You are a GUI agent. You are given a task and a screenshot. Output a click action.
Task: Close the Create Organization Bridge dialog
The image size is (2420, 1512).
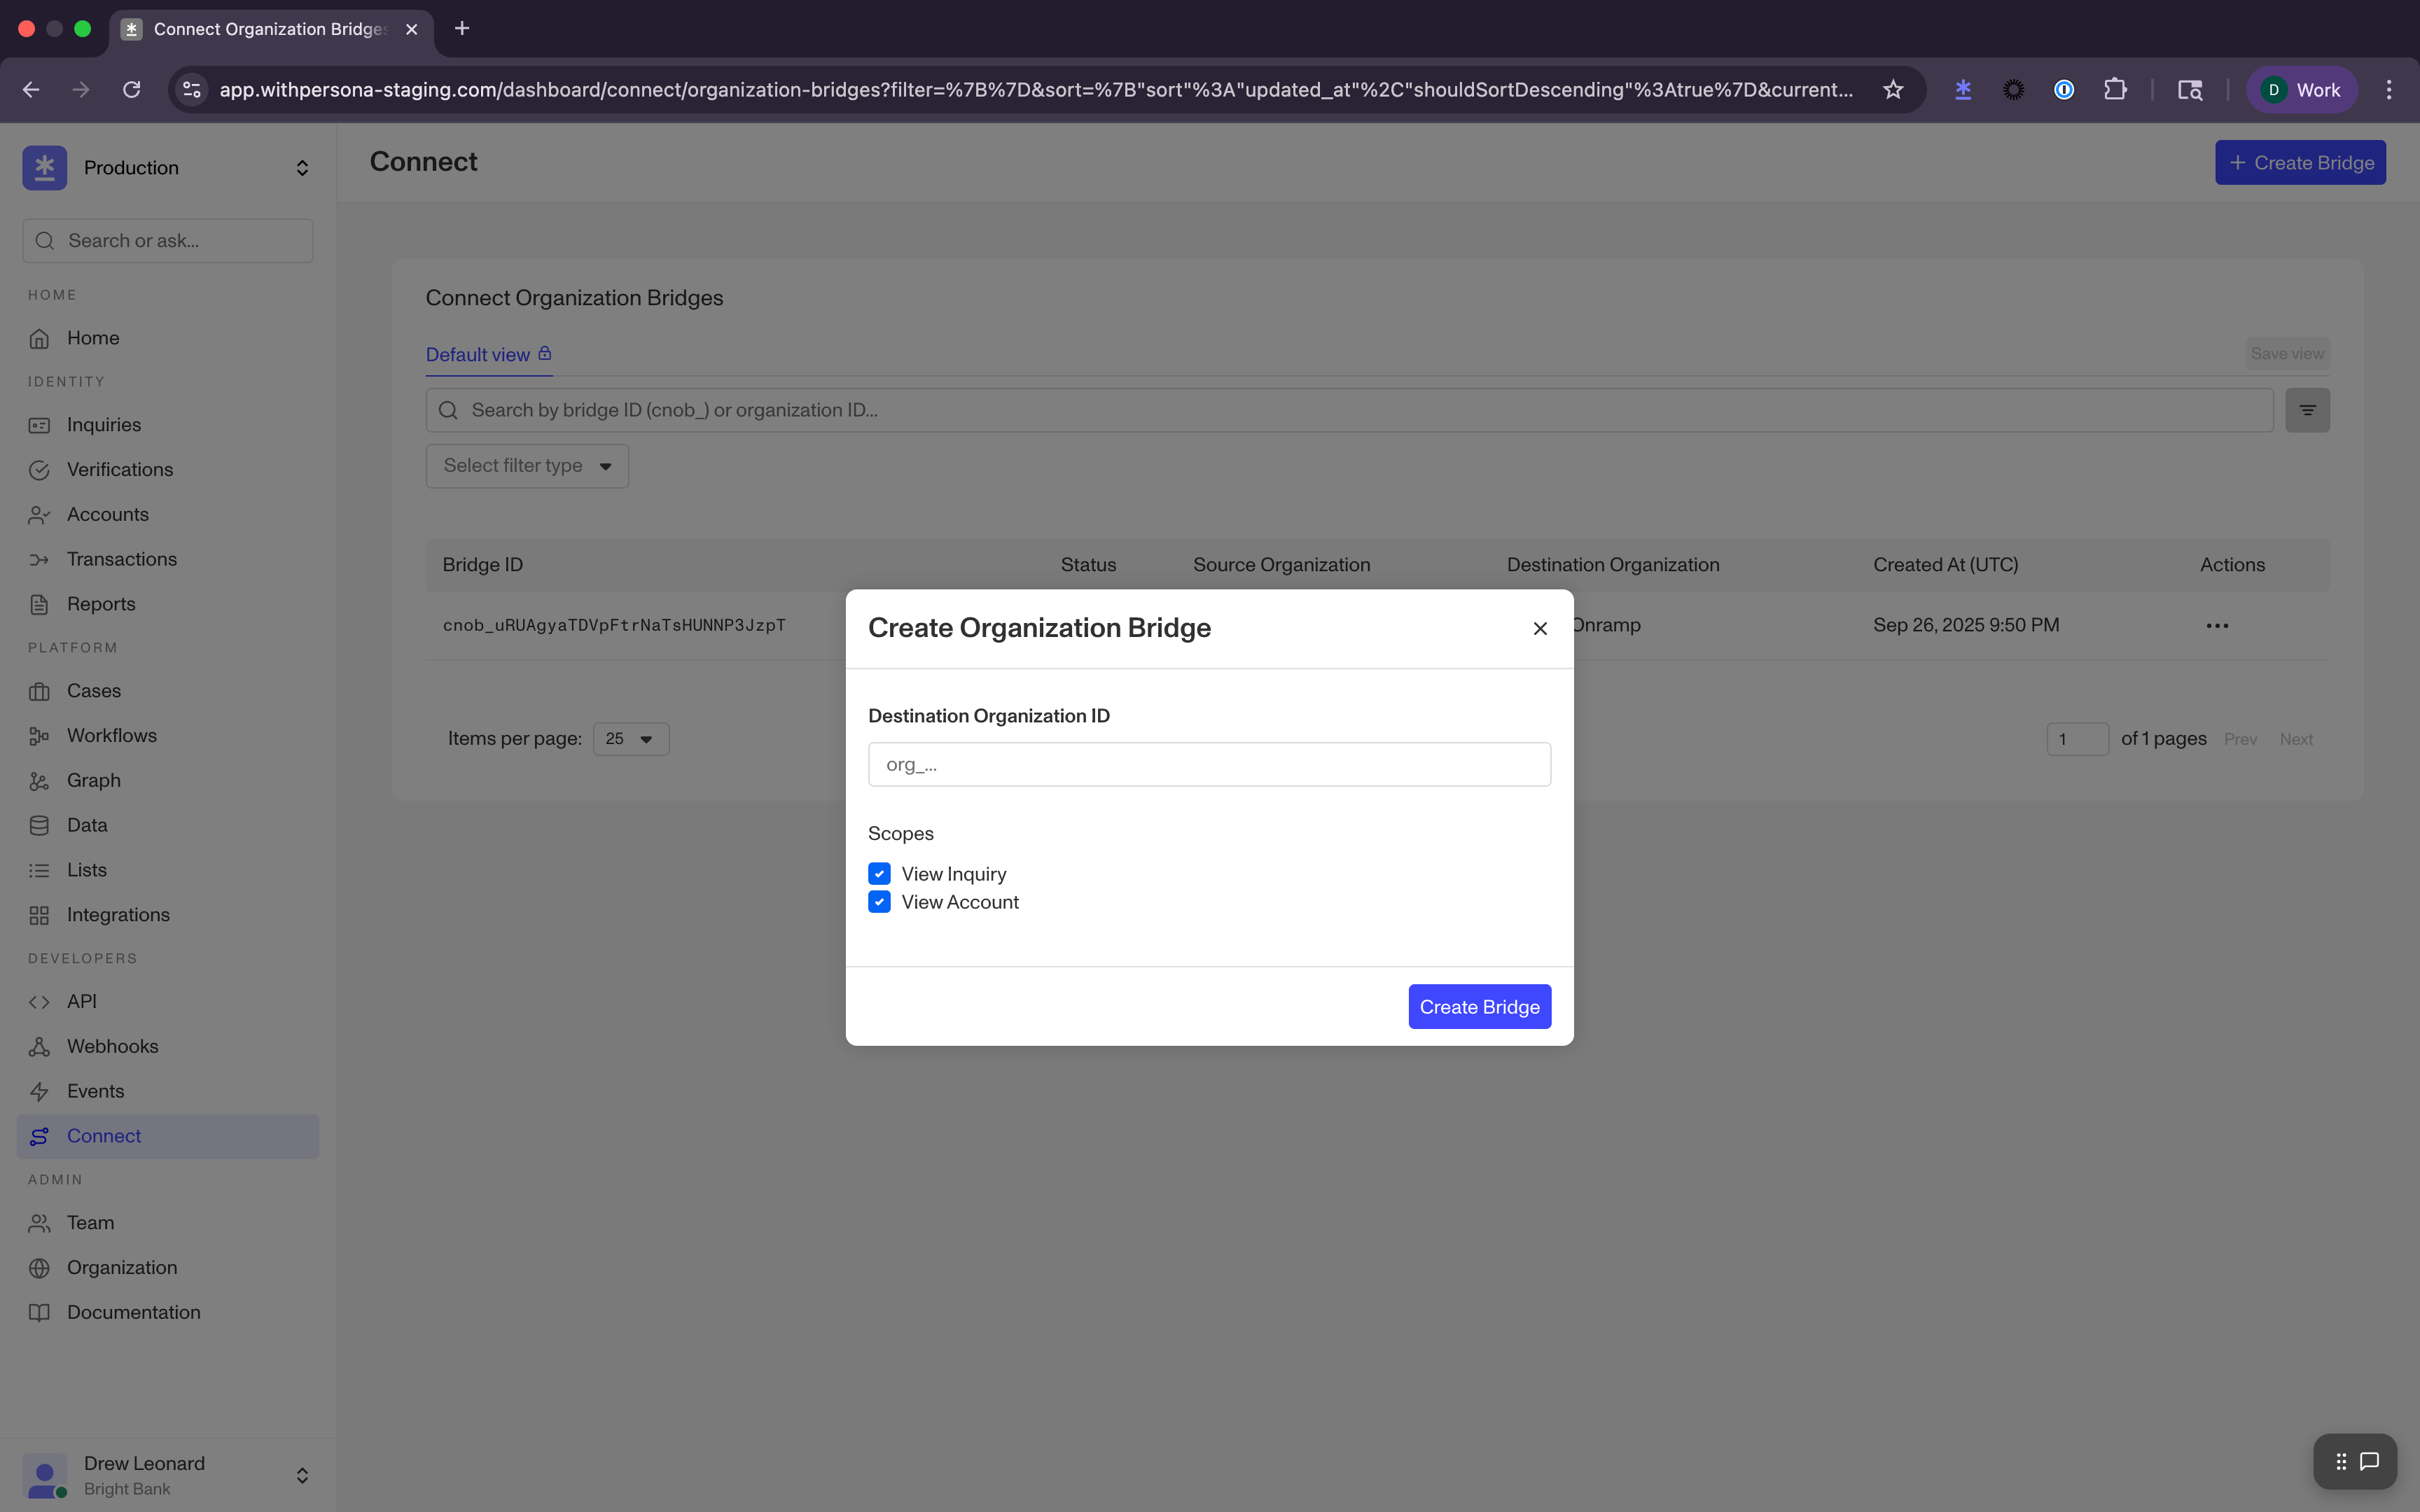click(1540, 628)
